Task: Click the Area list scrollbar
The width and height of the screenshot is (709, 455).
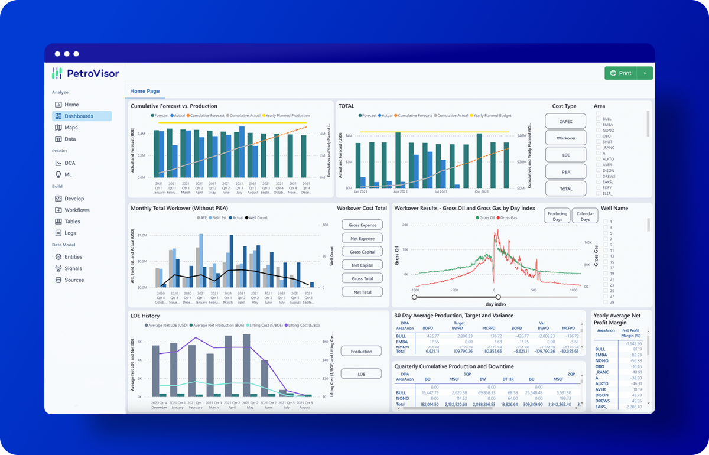Action: [x=649, y=124]
